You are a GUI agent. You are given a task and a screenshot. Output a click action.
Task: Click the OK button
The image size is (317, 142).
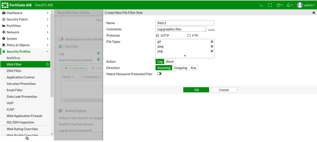(196, 90)
